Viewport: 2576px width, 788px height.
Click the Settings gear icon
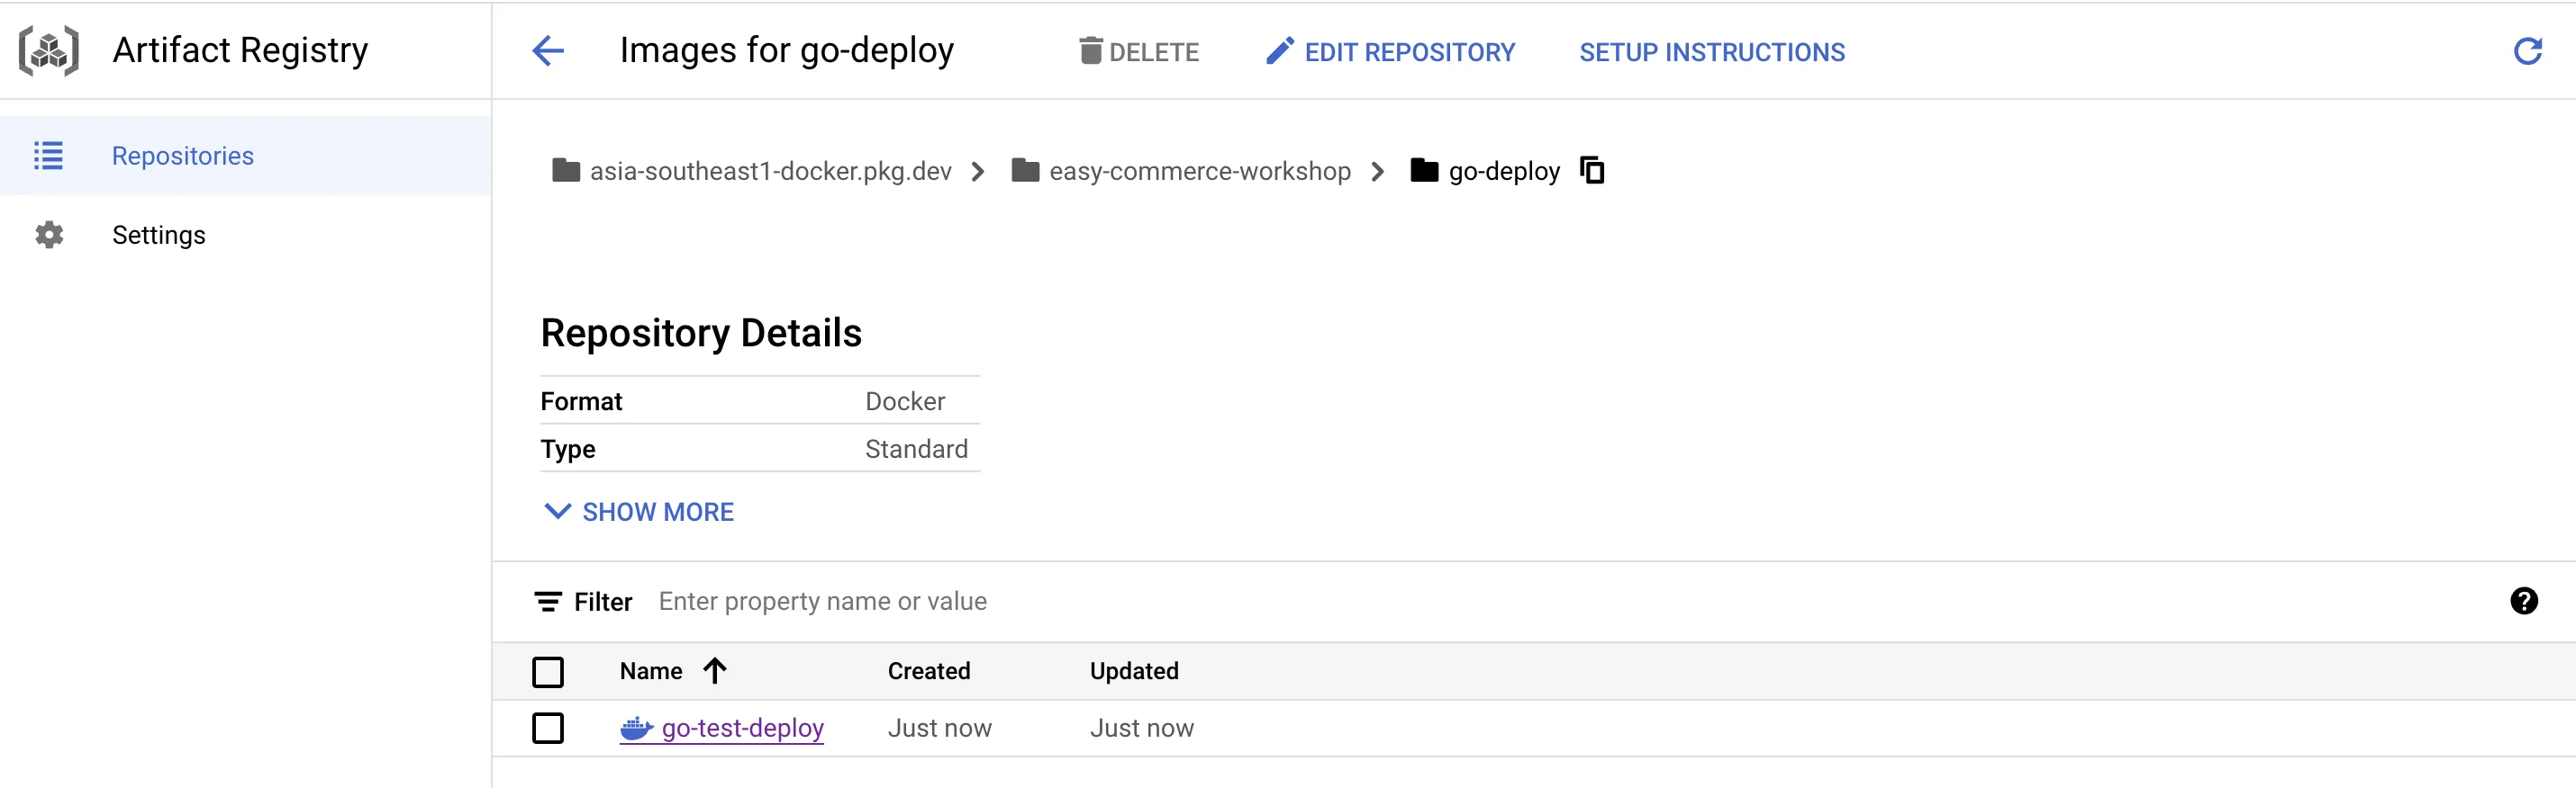49,235
